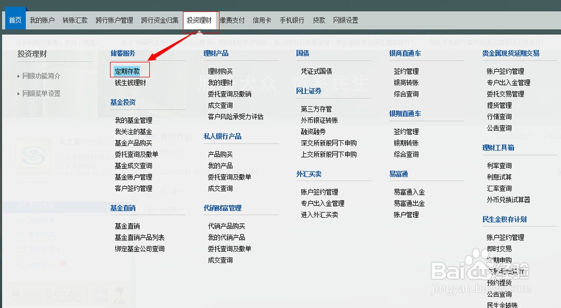This screenshot has width=561, height=308.
Task: Click 我的理财 link
Action: pyautogui.click(x=220, y=82)
